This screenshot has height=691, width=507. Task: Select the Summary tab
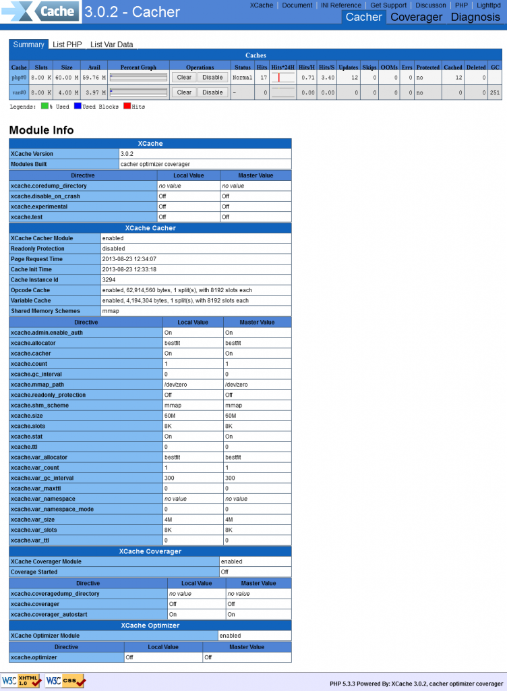[28, 45]
